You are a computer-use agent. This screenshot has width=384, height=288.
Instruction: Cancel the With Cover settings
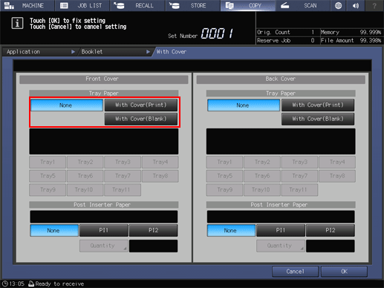[x=295, y=272]
